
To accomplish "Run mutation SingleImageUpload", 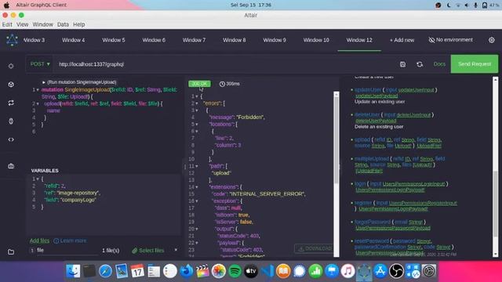I will pyautogui.click(x=79, y=82).
